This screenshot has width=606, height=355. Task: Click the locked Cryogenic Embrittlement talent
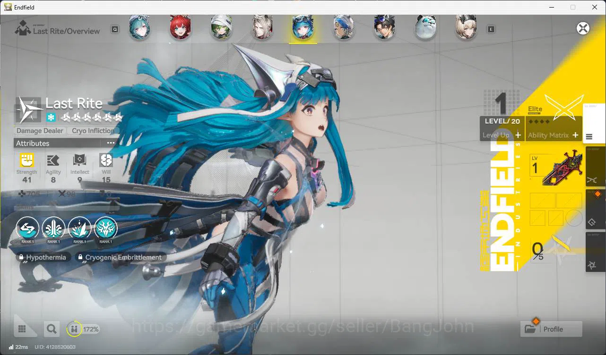pos(120,257)
